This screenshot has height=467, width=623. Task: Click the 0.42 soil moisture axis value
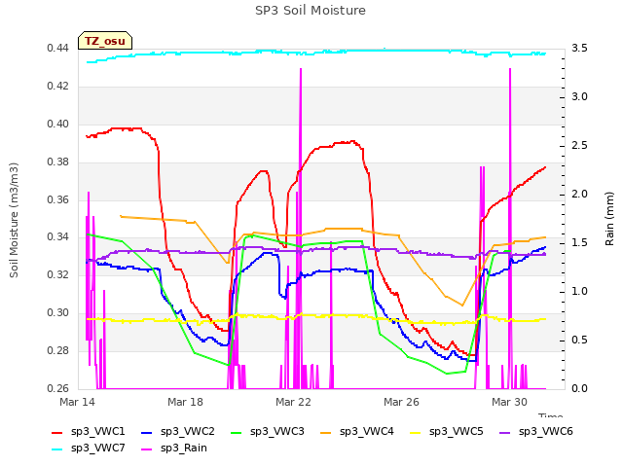(58, 87)
